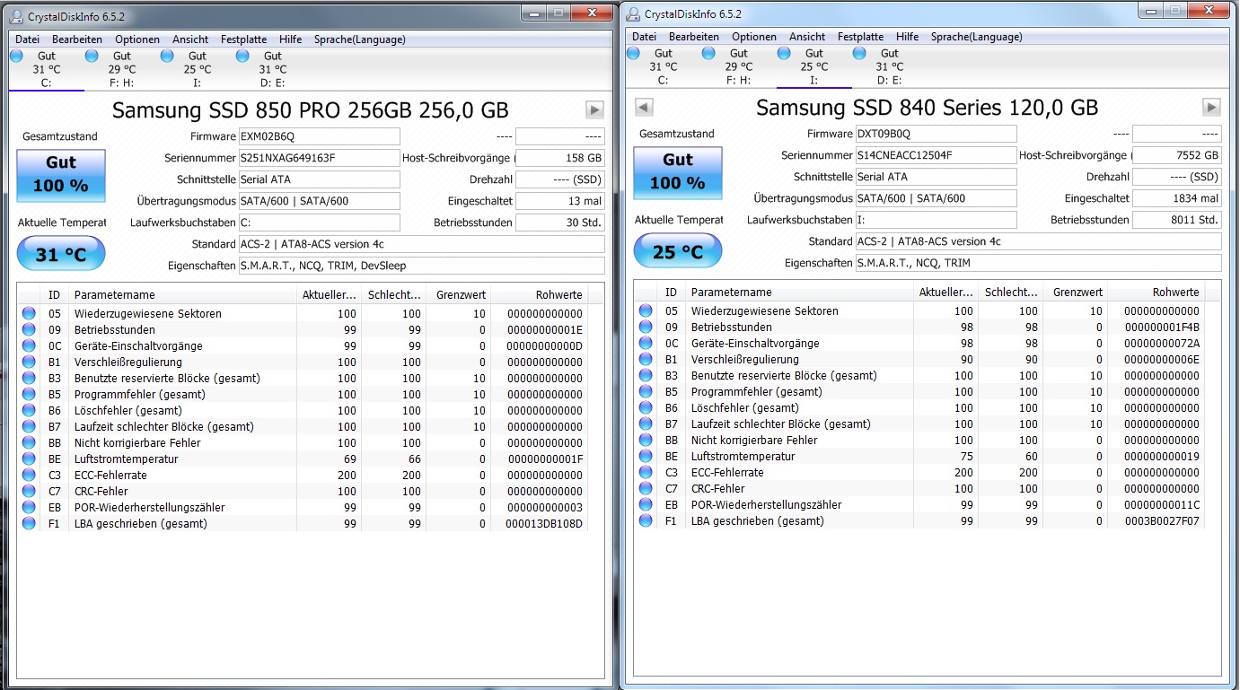
Task: Open Sprache(Language) menu in right window
Action: point(977,37)
